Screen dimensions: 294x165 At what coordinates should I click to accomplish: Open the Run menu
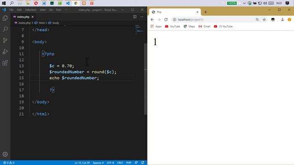click(58, 10)
